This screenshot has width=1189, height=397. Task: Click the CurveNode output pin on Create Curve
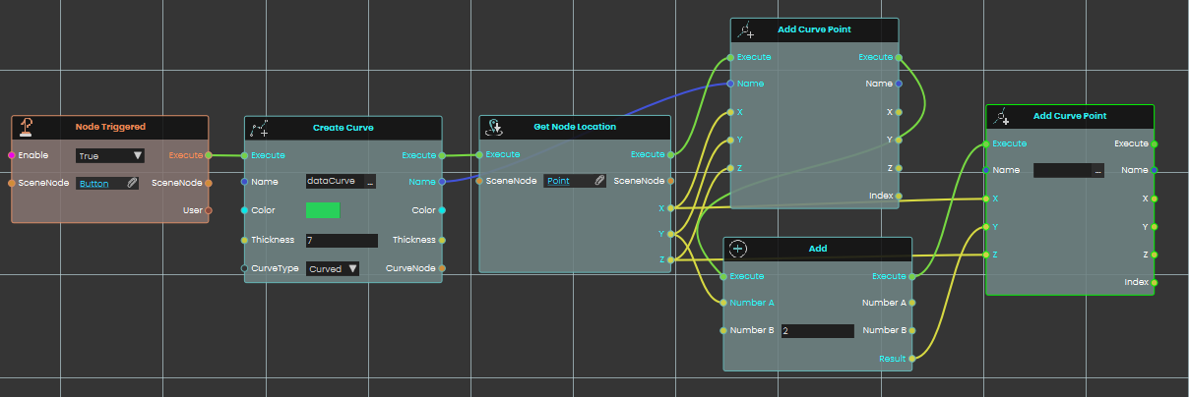tap(442, 268)
